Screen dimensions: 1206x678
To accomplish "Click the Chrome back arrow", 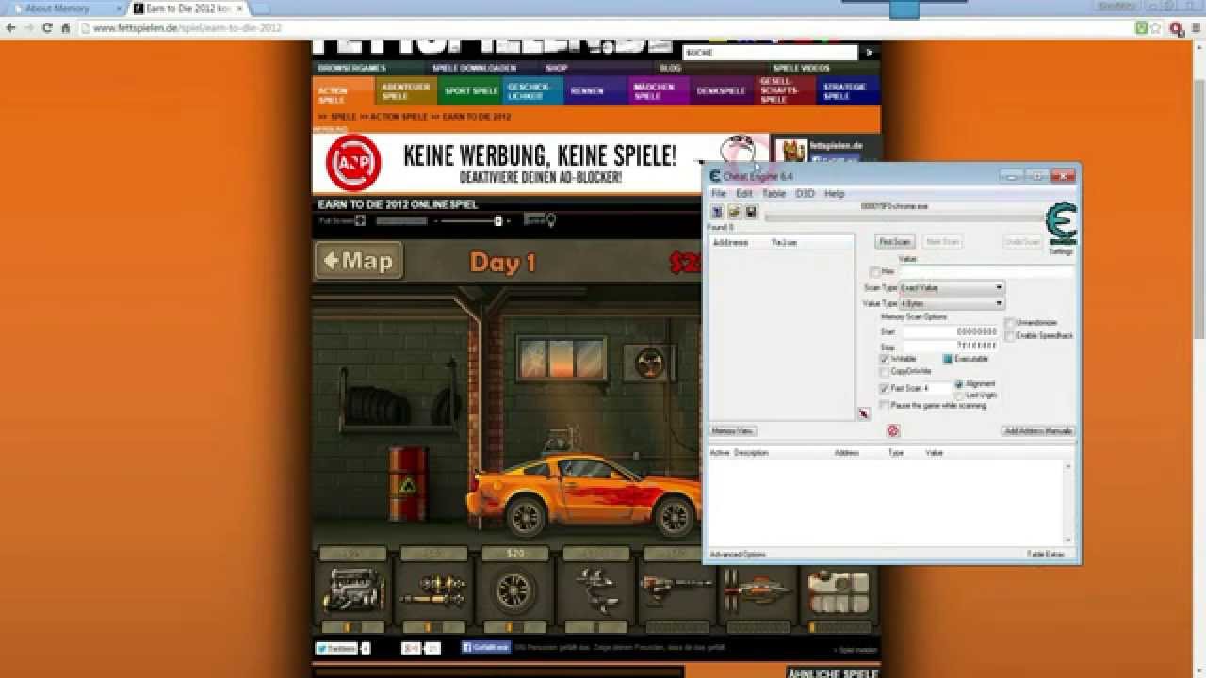I will pos(11,28).
